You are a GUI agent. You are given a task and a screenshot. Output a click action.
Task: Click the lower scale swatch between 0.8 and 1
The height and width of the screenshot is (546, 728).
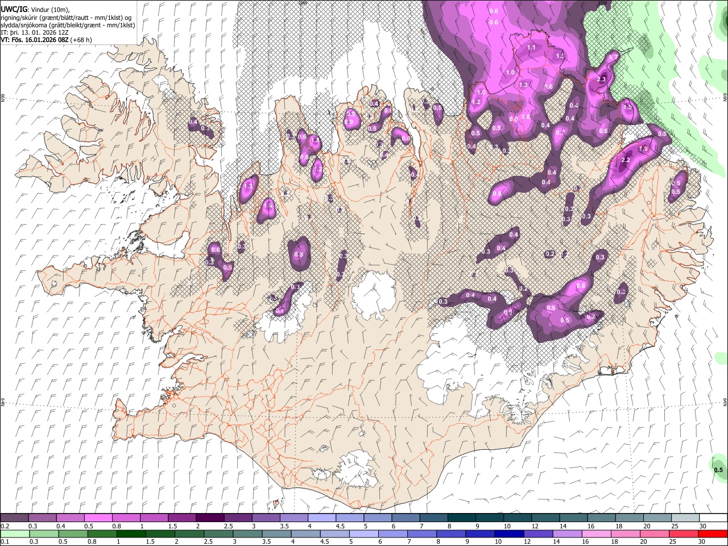click(x=101, y=534)
